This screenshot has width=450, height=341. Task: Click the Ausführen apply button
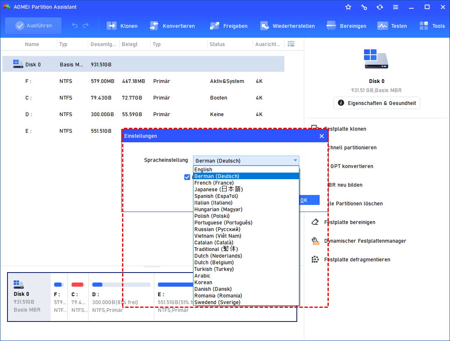[x=33, y=26]
